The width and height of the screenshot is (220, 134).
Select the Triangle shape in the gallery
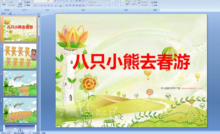pyautogui.click(x=110, y=3)
